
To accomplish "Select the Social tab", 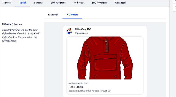I will click(23, 3).
